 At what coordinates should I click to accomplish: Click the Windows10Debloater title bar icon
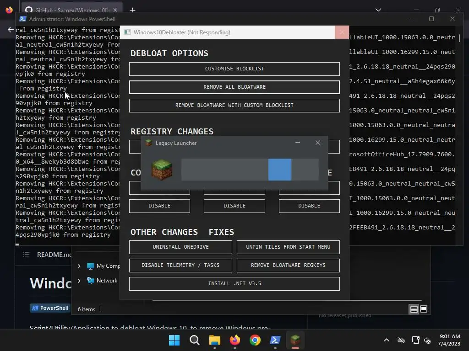point(127,32)
